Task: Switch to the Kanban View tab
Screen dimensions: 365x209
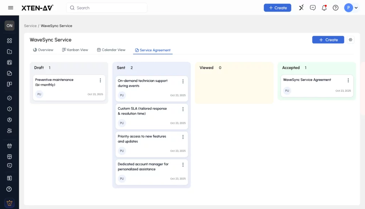Action: pos(75,50)
